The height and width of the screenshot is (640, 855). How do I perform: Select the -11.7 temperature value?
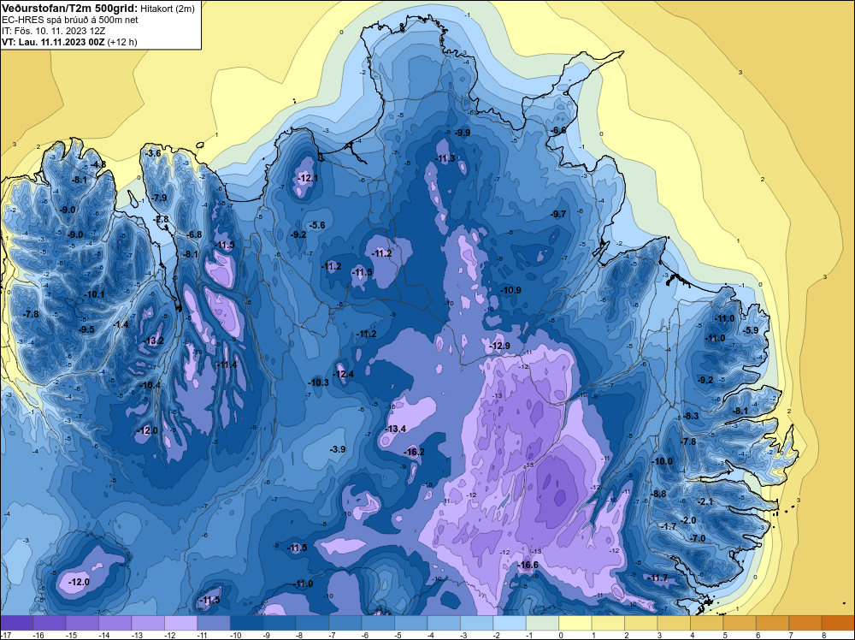658,578
